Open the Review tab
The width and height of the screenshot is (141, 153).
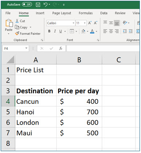pyautogui.click(x=120, y=13)
